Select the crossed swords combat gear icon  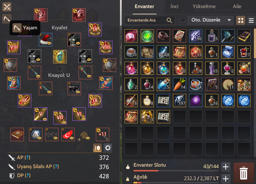[7, 7]
